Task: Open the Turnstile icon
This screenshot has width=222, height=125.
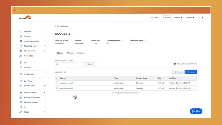Action: (21, 67)
